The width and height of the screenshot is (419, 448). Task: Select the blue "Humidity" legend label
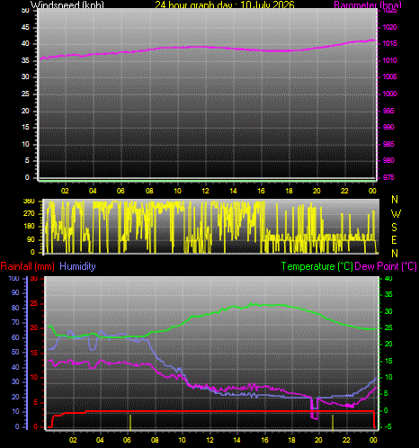click(x=77, y=266)
